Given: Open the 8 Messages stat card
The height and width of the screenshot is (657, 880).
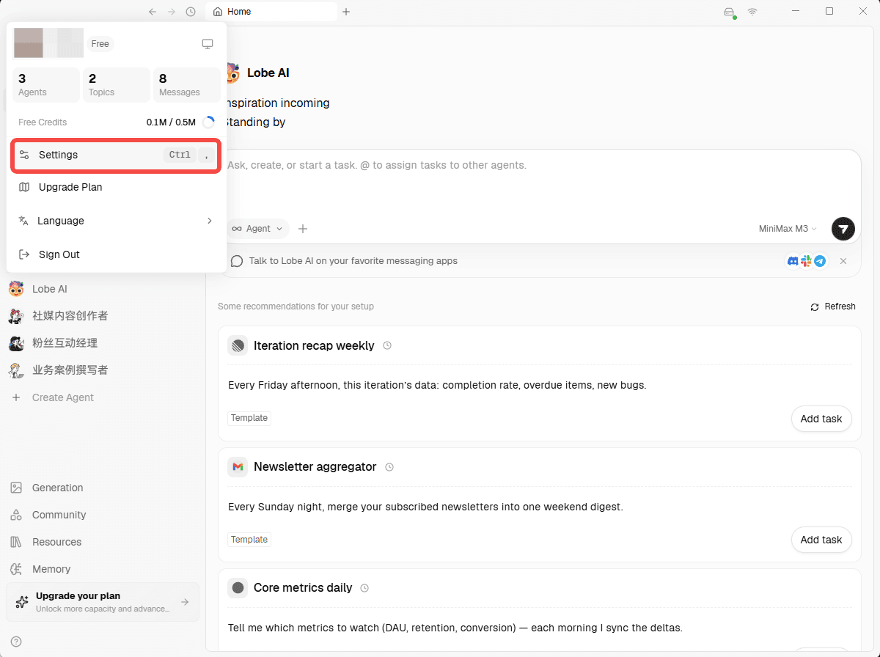Looking at the screenshot, I should pos(186,85).
